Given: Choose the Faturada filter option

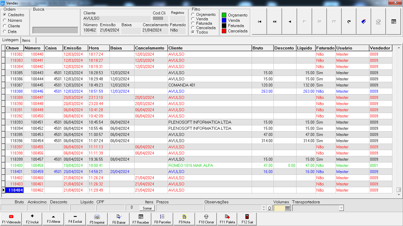Looking at the screenshot, I should click(193, 23).
